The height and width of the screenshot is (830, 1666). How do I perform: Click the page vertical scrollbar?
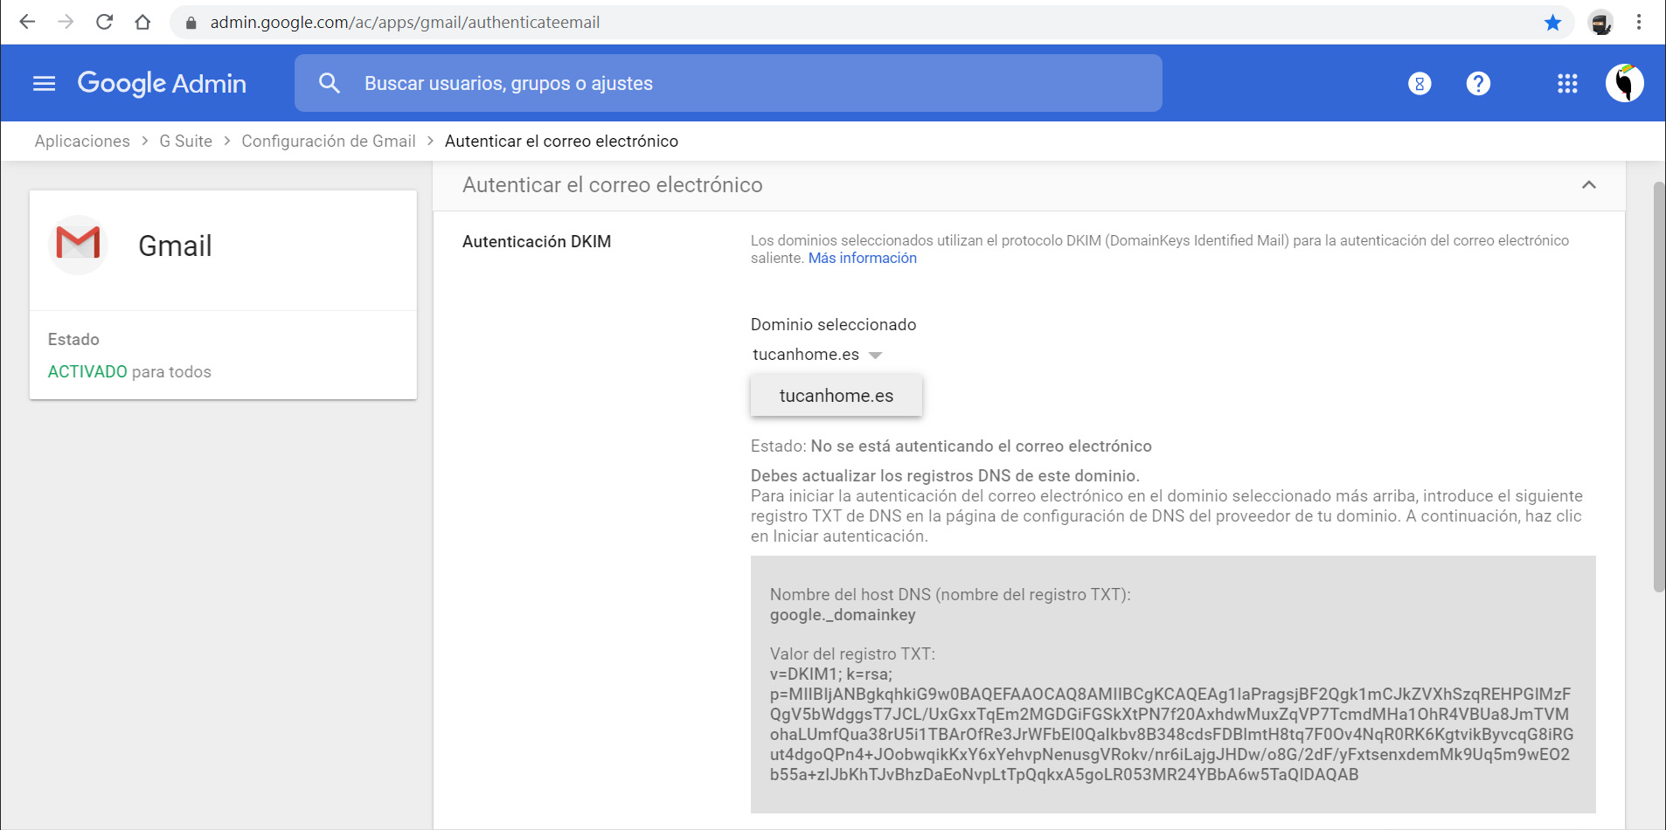[x=1658, y=386]
